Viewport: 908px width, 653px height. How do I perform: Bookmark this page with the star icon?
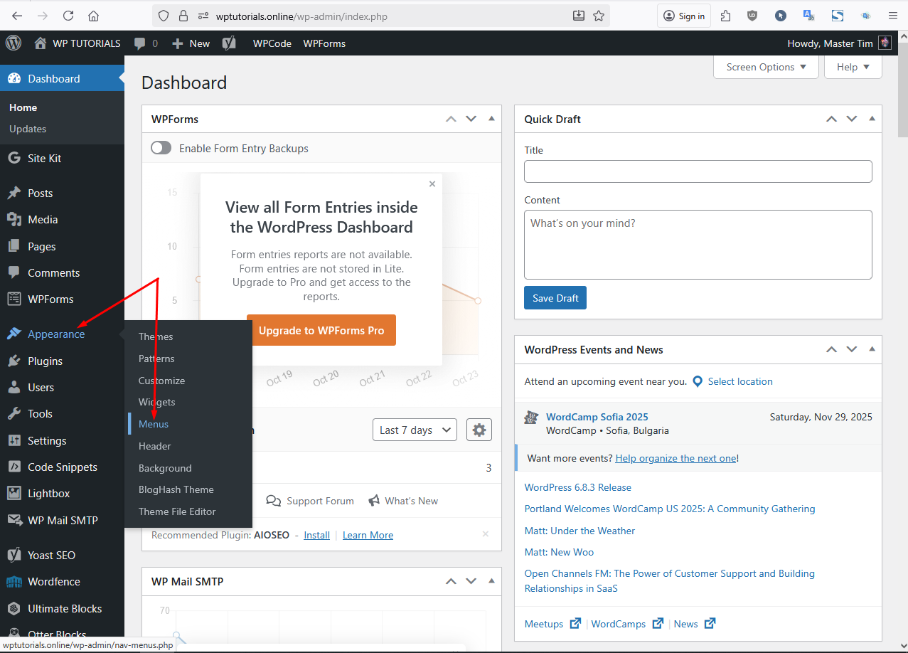(x=599, y=16)
